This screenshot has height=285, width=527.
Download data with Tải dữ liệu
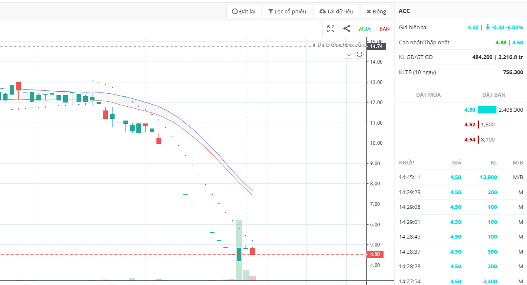(x=336, y=11)
